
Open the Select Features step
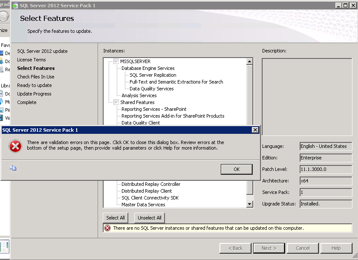pos(36,68)
